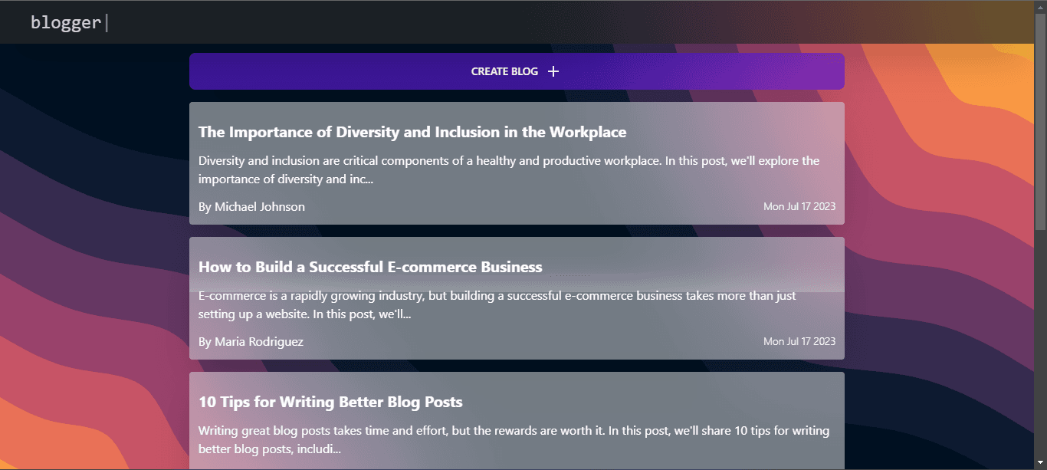Image resolution: width=1047 pixels, height=470 pixels.
Task: Select author Maria Rodriguez byline
Action: click(x=251, y=342)
